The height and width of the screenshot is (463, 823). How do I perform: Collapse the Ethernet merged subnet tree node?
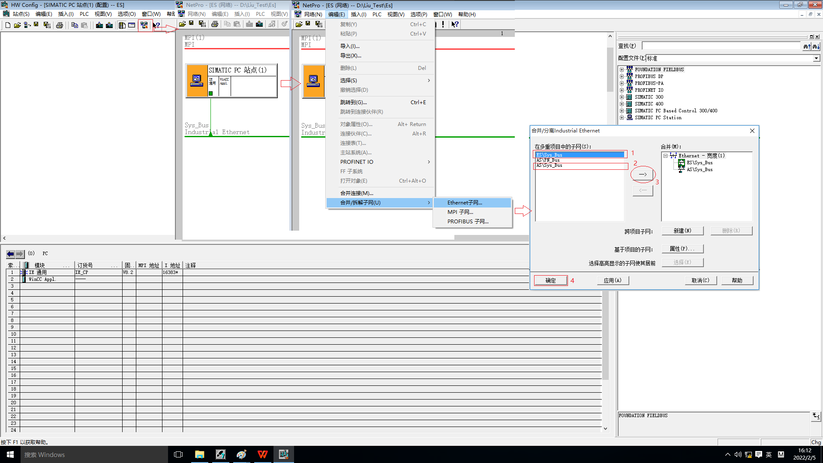tap(665, 156)
